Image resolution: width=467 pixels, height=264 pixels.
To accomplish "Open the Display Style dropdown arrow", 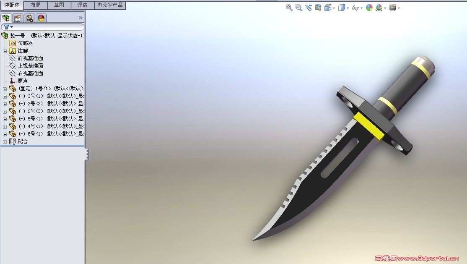I will click(x=348, y=8).
